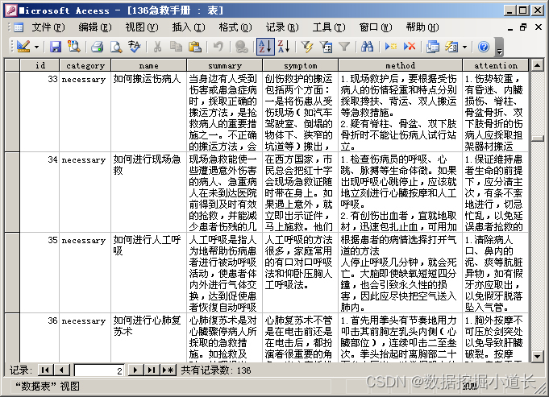Click the summary column header
The width and height of the screenshot is (549, 397).
tap(224, 65)
